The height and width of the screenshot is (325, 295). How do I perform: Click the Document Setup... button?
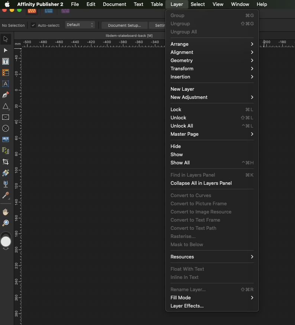(x=124, y=25)
